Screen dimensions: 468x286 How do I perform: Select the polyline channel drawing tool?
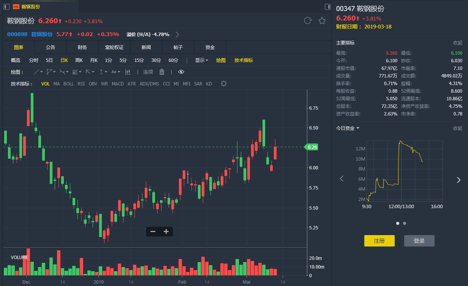(x=49, y=72)
